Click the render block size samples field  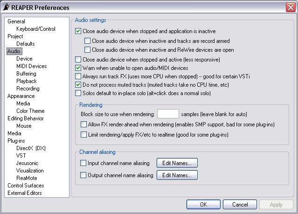coord(168,114)
